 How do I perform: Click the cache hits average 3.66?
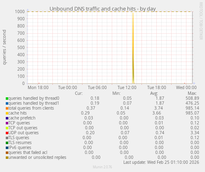(157, 113)
